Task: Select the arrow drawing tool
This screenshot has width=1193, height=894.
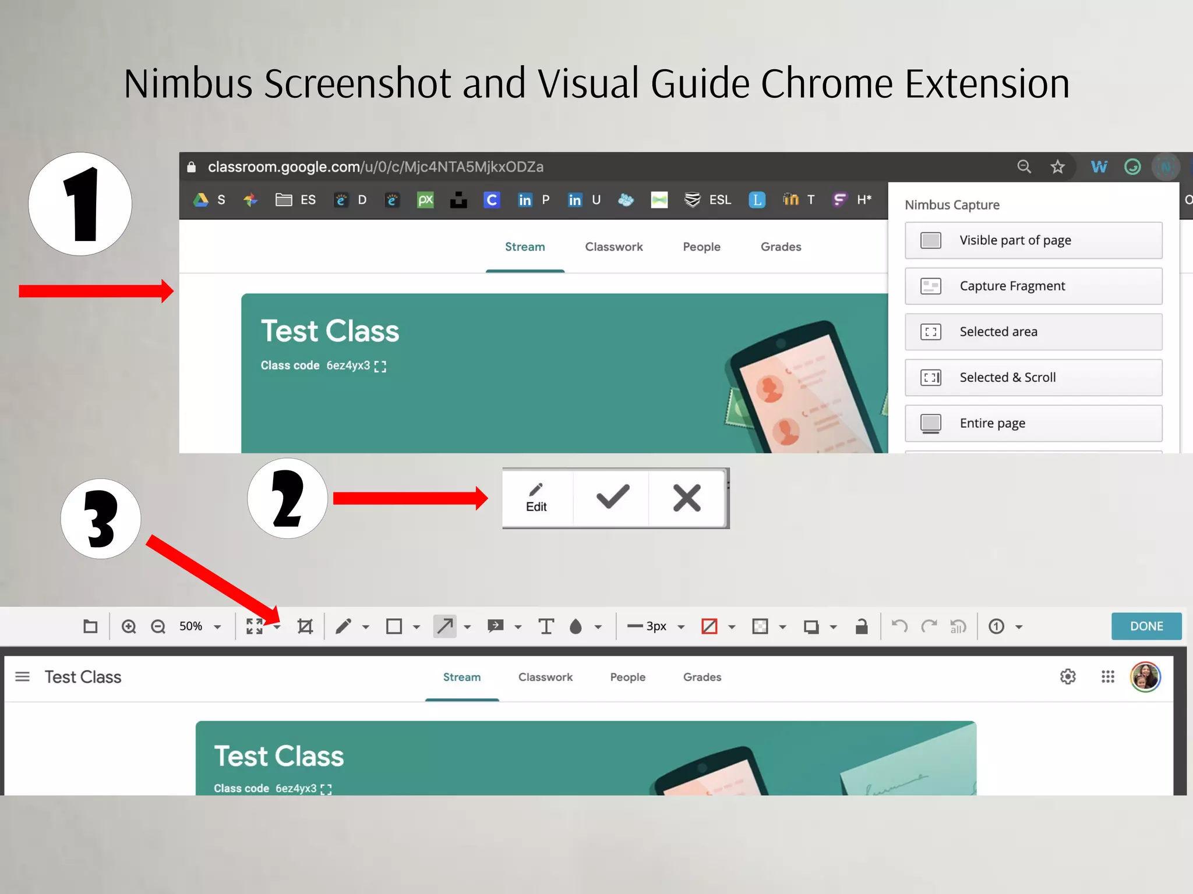Action: (445, 626)
